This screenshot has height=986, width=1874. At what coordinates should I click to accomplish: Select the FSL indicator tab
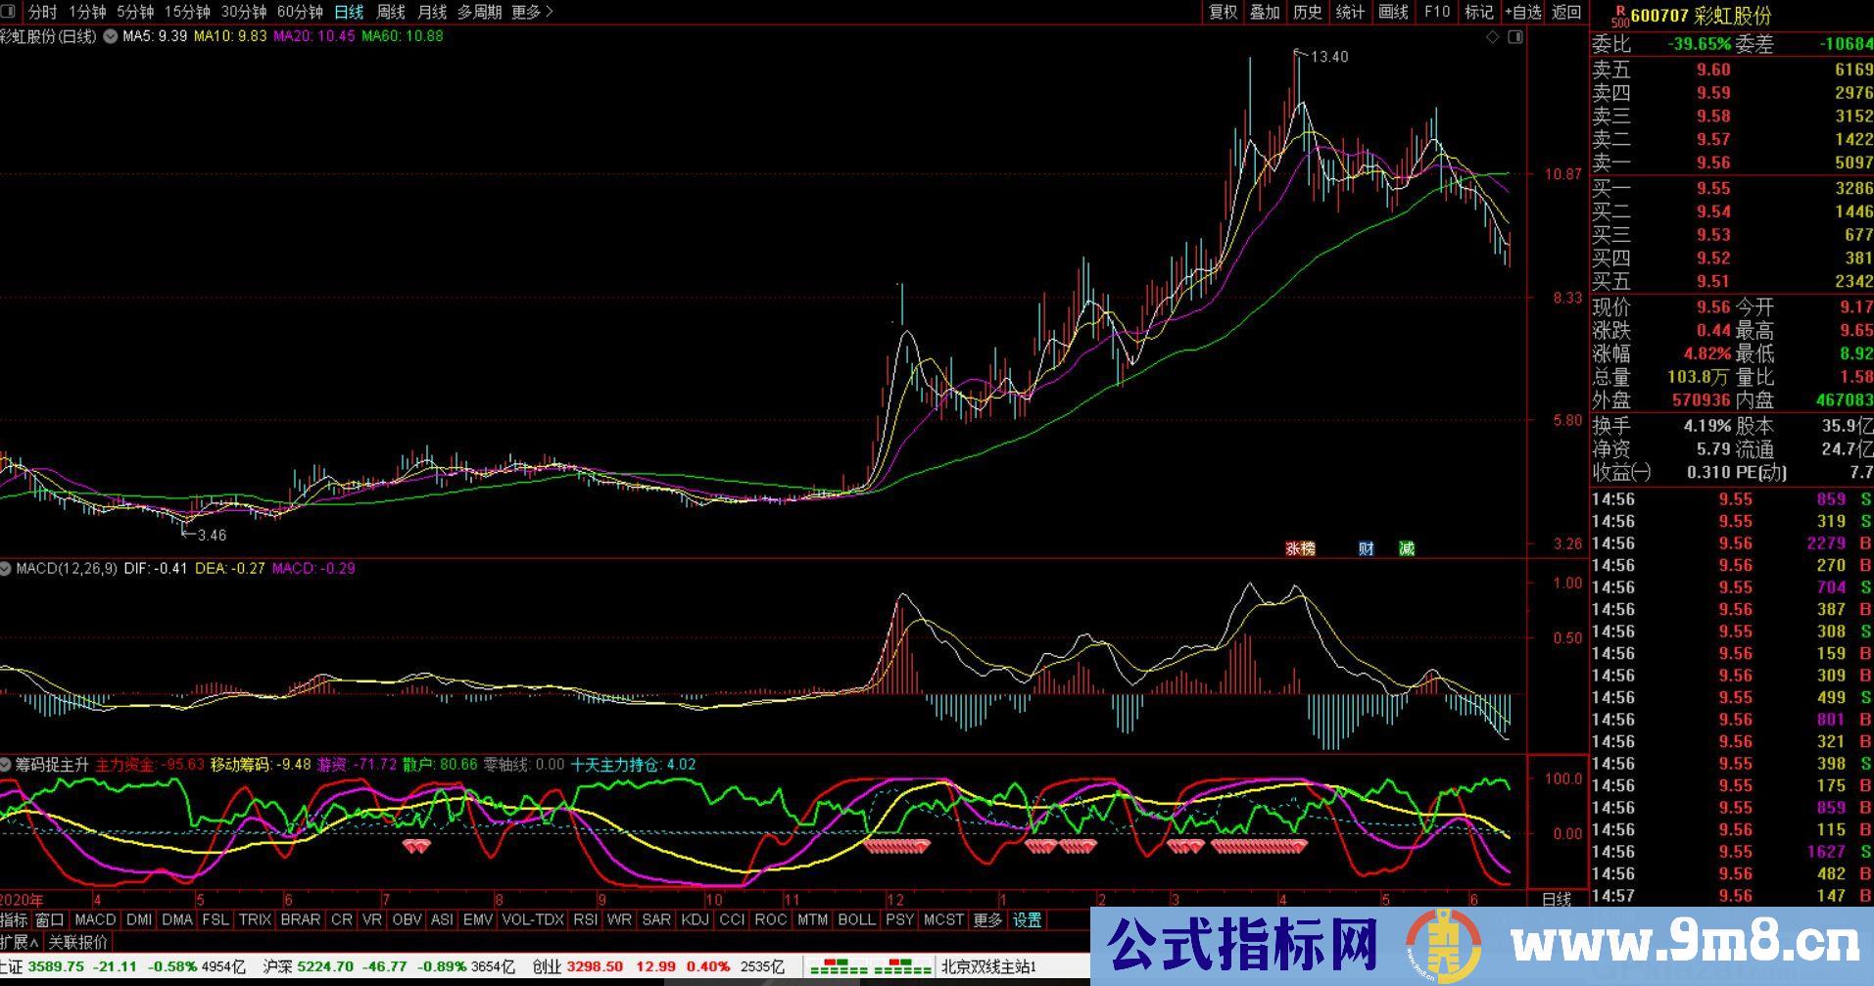pyautogui.click(x=215, y=920)
